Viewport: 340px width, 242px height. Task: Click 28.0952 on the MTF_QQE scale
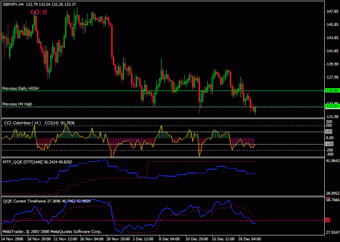[333, 193]
